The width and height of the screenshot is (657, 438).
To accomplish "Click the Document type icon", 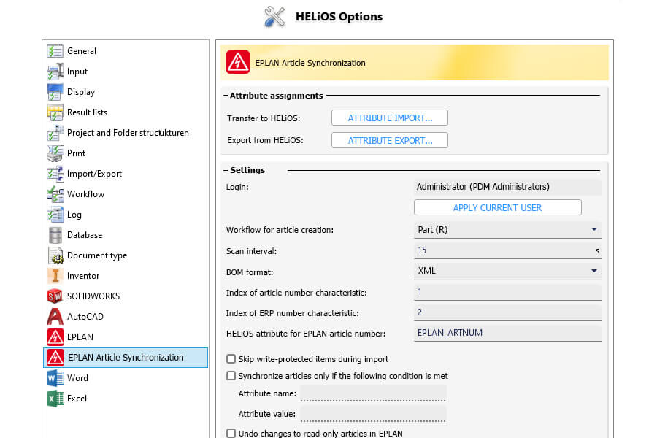I will tap(55, 255).
